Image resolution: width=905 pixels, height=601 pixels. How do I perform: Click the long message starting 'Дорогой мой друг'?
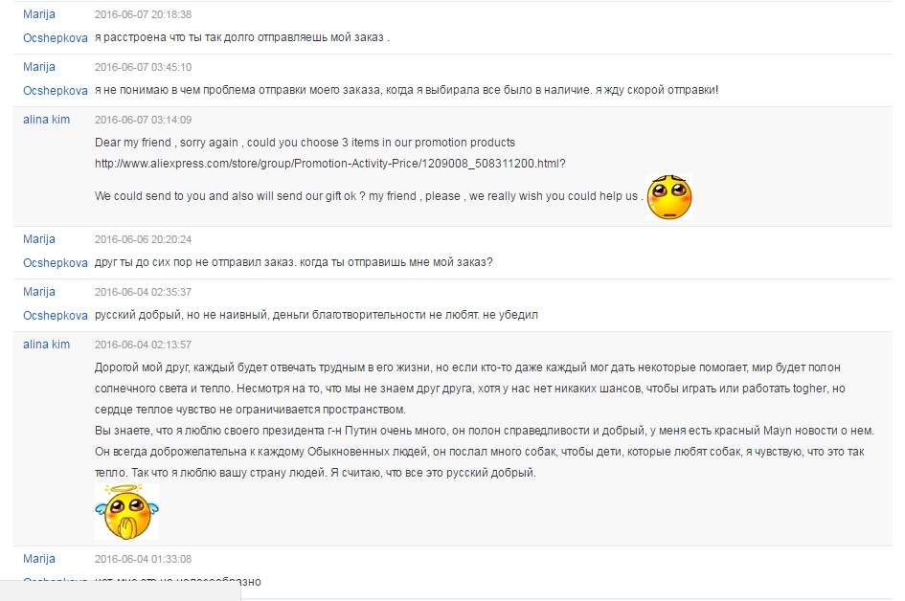pyautogui.click(x=485, y=420)
